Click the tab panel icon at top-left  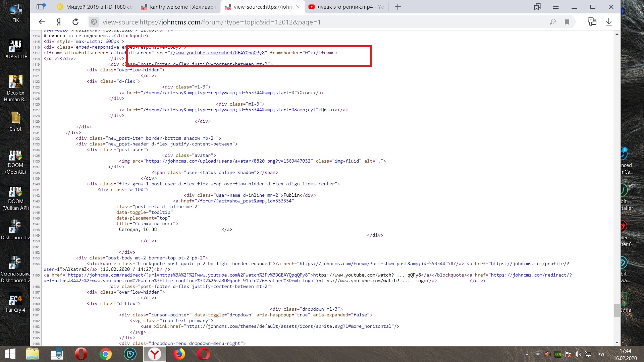(x=41, y=7)
